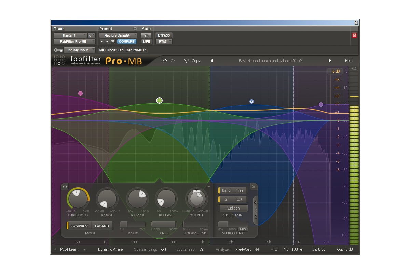Click the minus preset button
The height and width of the screenshot is (273, 410).
click(x=102, y=41)
